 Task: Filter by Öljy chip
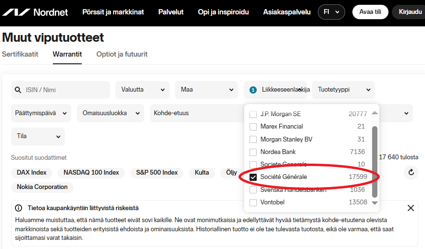(x=231, y=173)
